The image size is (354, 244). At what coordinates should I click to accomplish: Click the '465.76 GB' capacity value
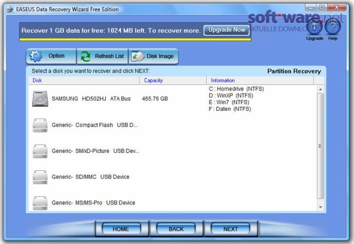pyautogui.click(x=155, y=99)
